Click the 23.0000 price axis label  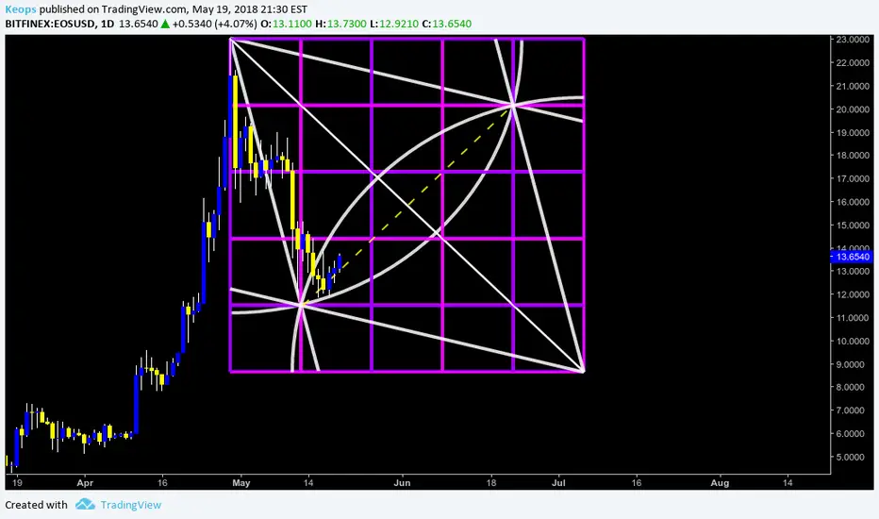(853, 40)
